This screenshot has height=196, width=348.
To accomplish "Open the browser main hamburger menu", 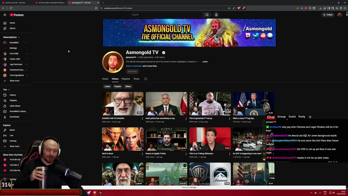I will (345, 8).
